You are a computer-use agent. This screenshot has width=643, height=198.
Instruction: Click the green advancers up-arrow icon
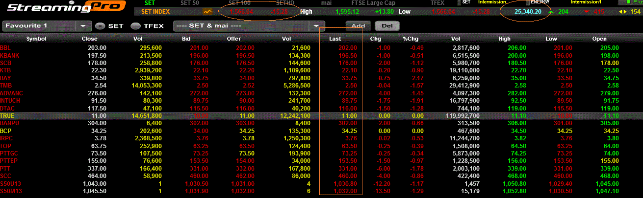tap(552, 11)
